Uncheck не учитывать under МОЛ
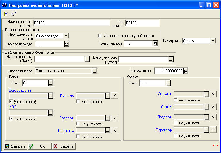This screenshot has height=153, width=221. click(x=11, y=119)
